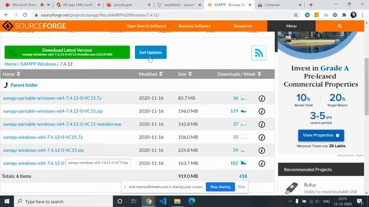369x207 pixels.
Task: Open Task View in taskbar
Action: [134, 201]
